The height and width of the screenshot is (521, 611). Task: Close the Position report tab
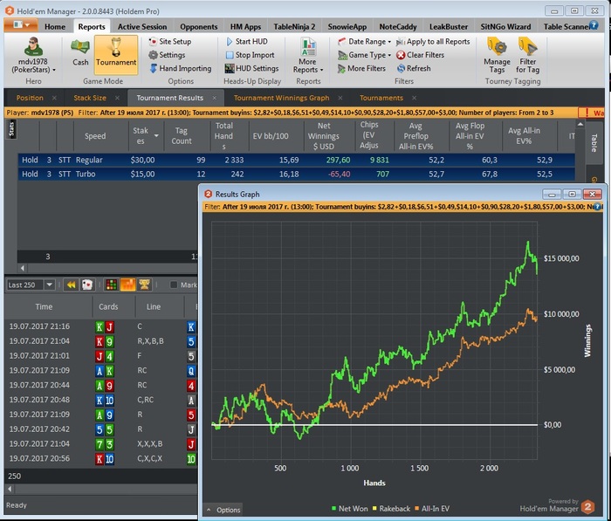[54, 99]
